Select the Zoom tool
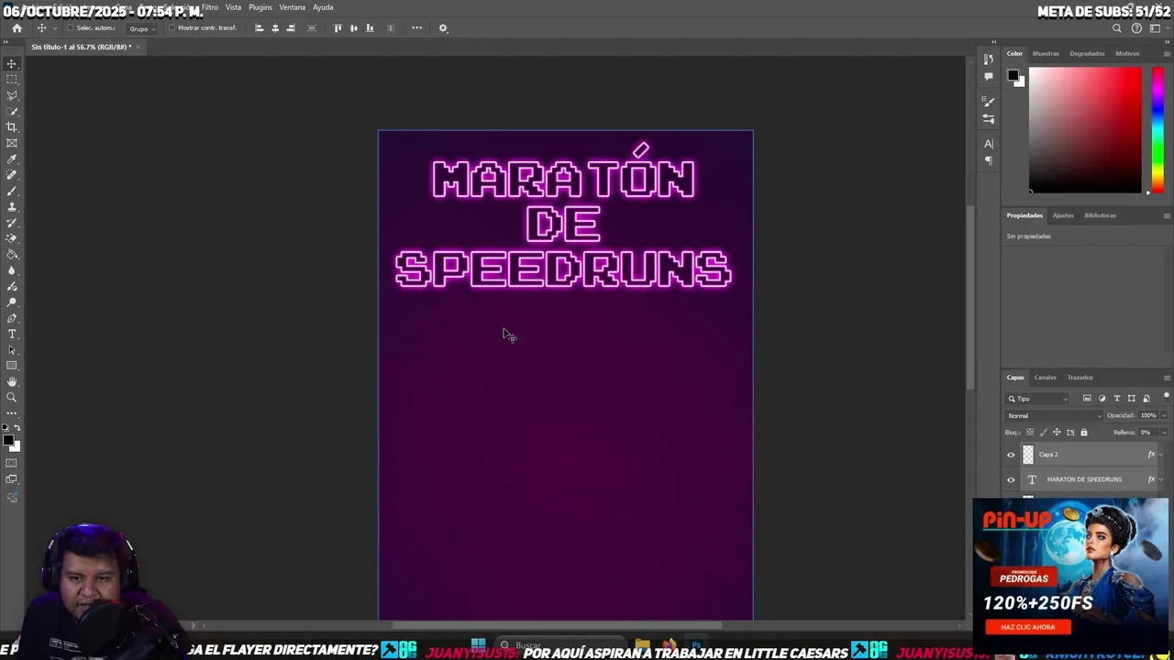 [x=12, y=398]
